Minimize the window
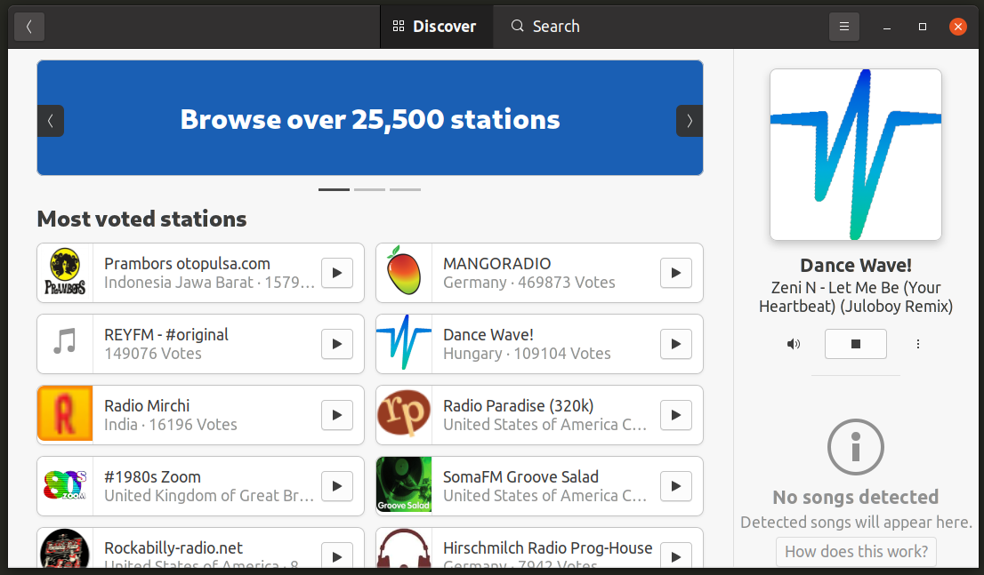 887,27
